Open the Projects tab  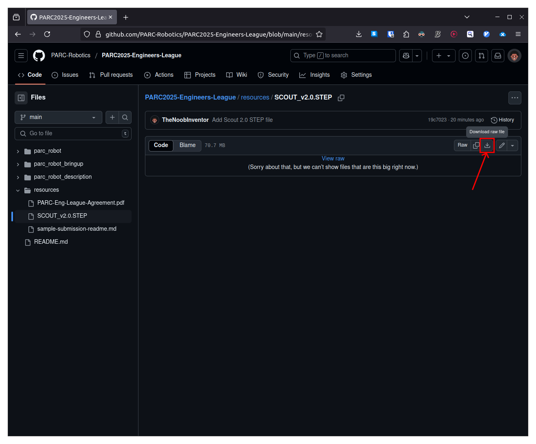200,75
